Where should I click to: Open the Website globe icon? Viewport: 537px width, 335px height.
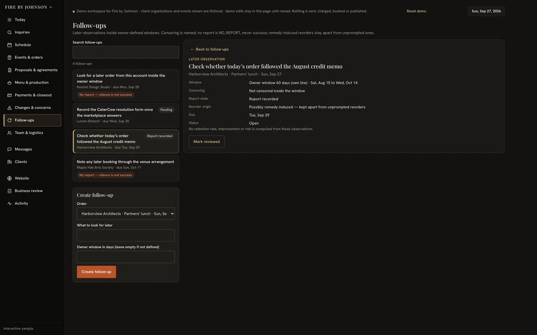(x=10, y=179)
